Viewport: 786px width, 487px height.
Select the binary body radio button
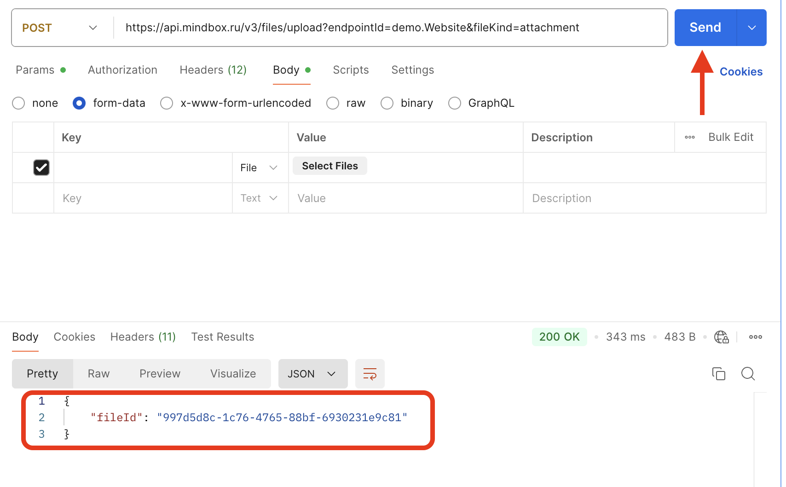pyautogui.click(x=387, y=103)
